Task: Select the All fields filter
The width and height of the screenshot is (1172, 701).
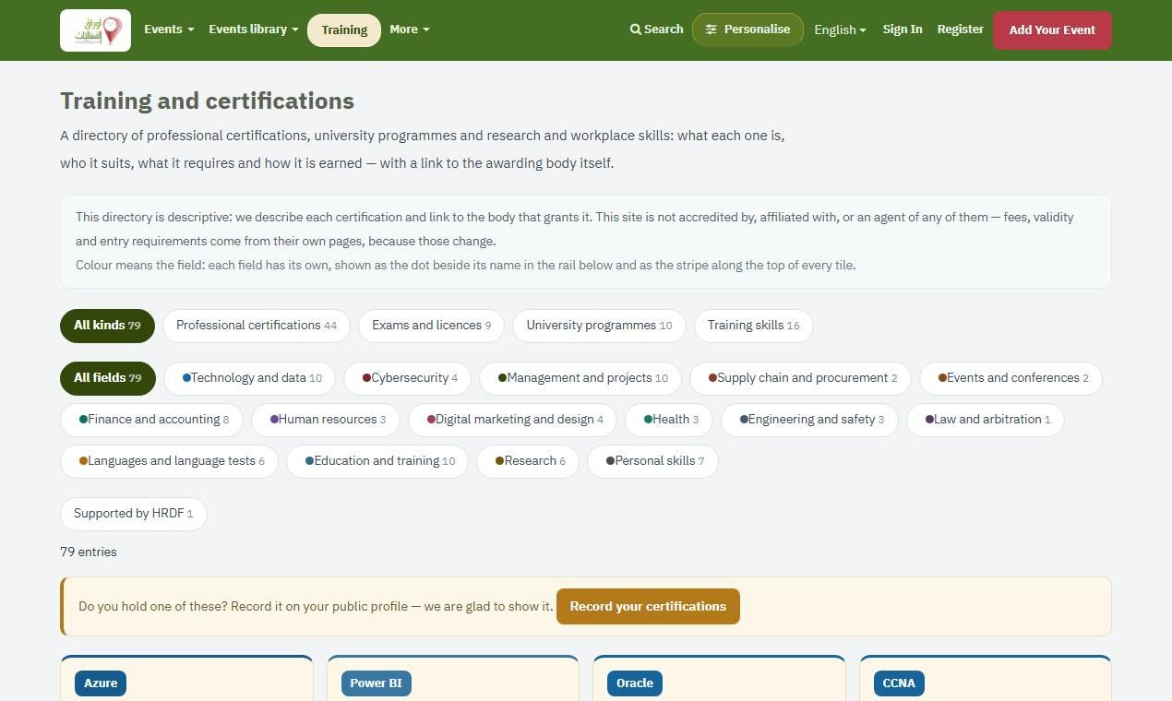Action: tap(108, 378)
